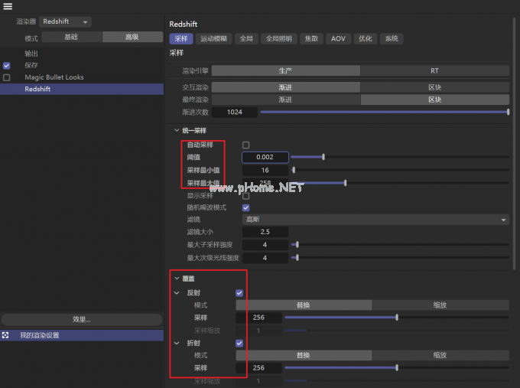
Task: Click the 采样最大值 slider handle
Action: [x=345, y=183]
